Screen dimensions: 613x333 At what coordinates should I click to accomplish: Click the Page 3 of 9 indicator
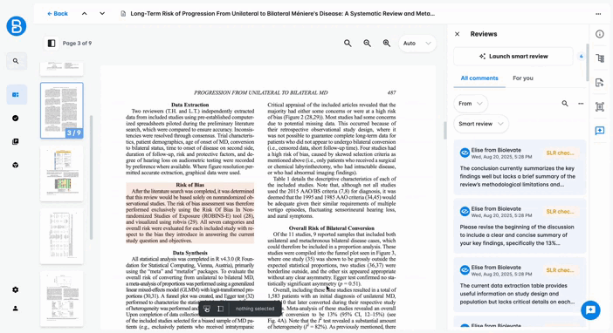77,44
